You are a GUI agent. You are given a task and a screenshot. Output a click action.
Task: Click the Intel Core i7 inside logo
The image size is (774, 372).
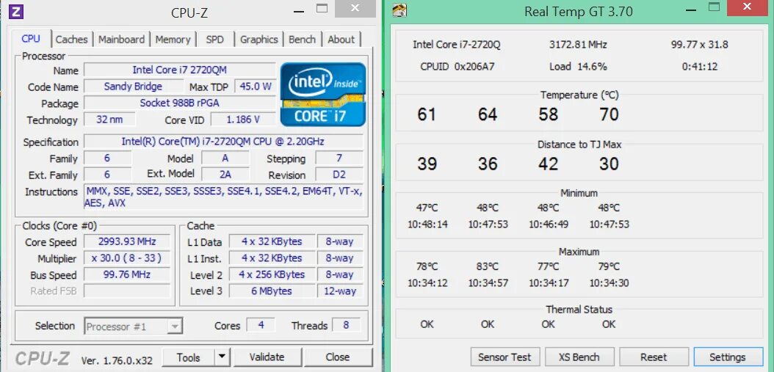[323, 94]
